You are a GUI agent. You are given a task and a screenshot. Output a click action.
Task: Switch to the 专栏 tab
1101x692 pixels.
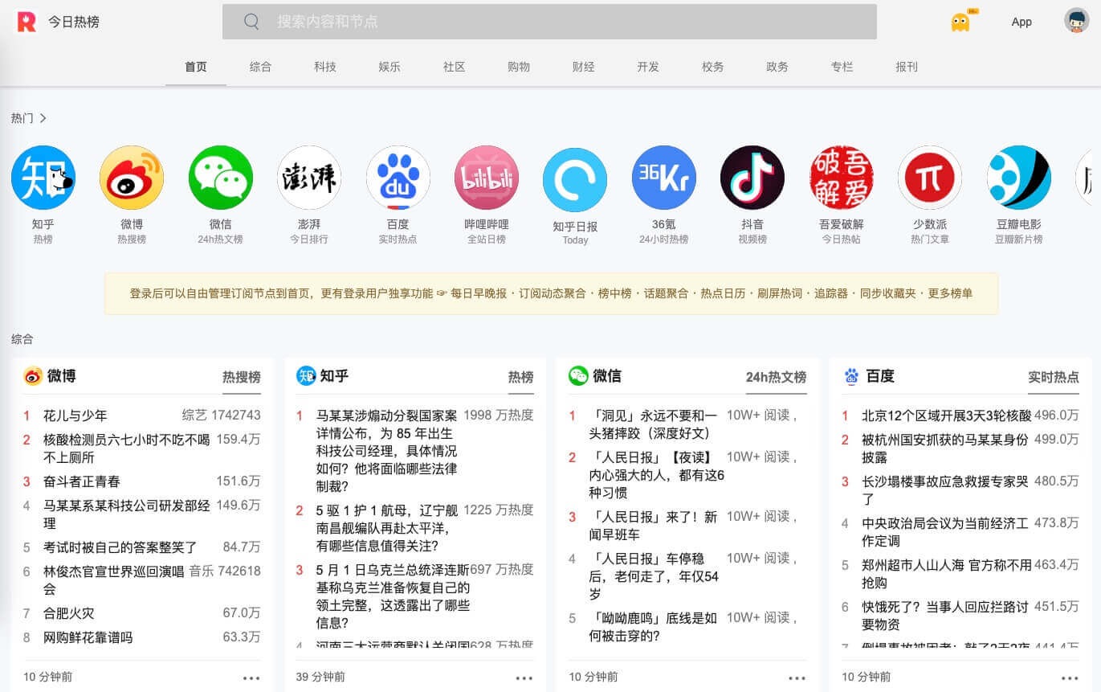point(842,67)
